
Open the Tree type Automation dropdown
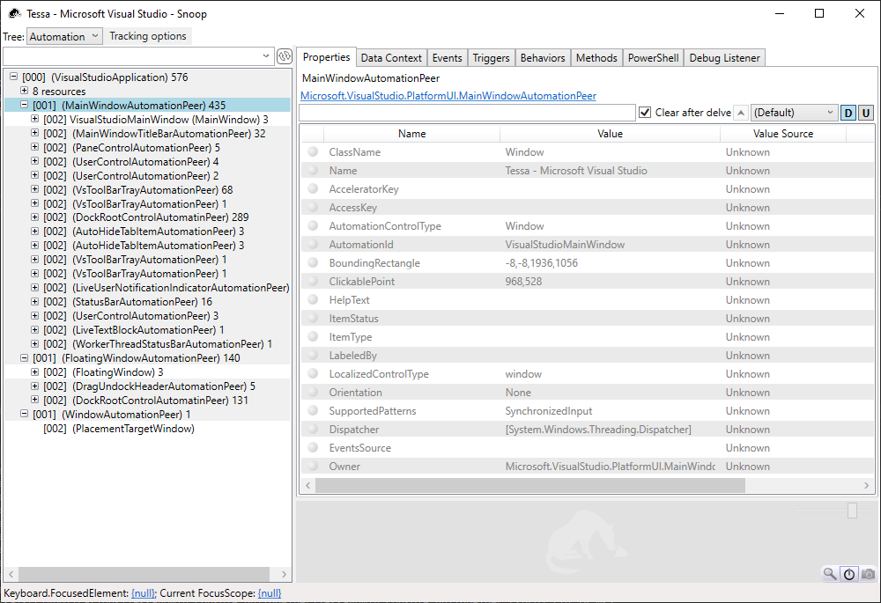pos(64,36)
